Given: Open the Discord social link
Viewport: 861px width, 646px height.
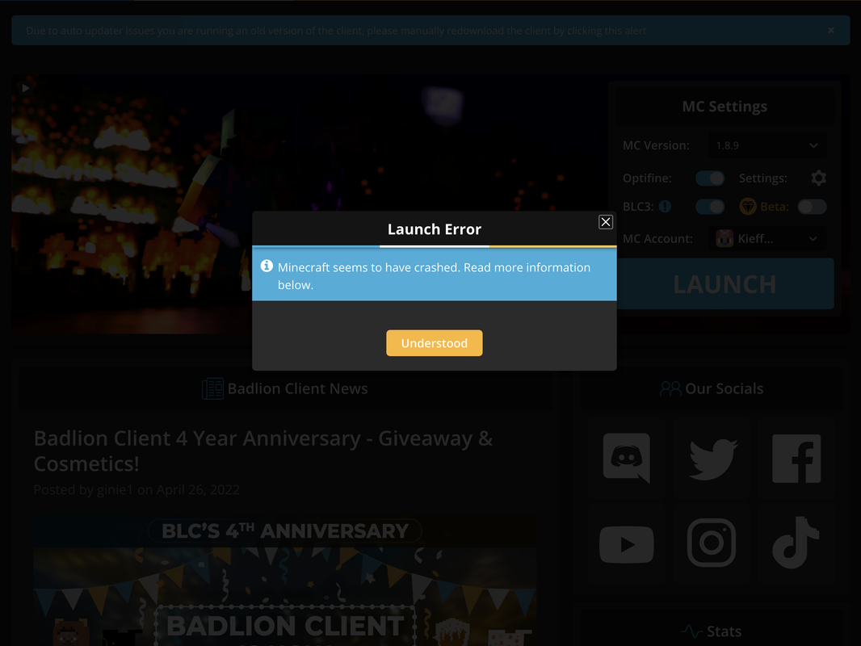Looking at the screenshot, I should 626,459.
